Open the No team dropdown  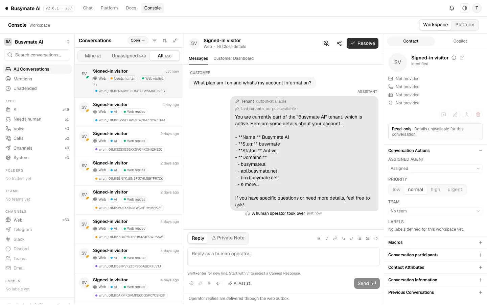tap(435, 211)
